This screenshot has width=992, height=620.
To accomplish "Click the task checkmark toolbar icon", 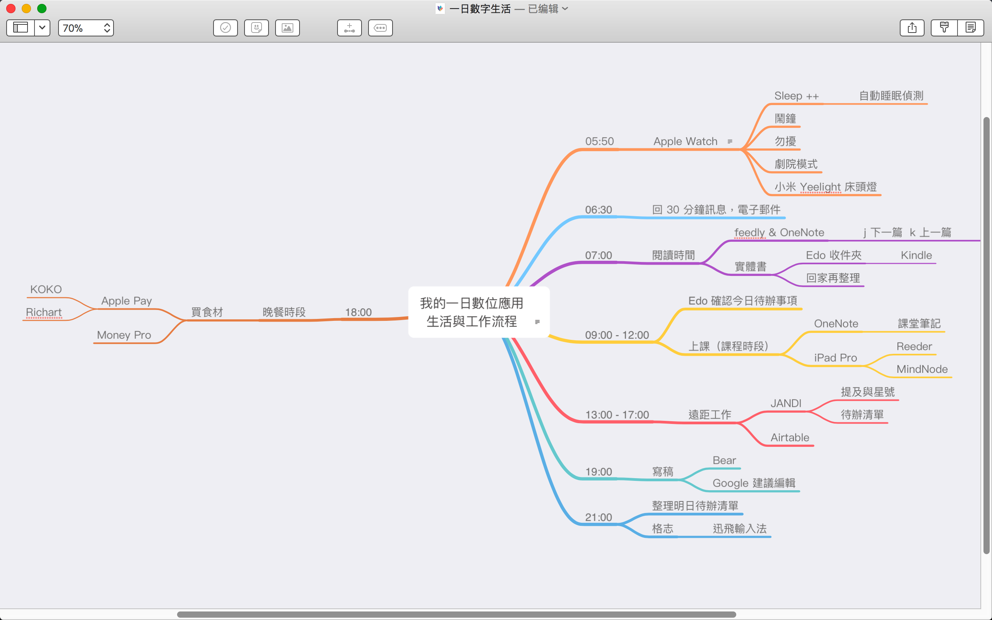I will pyautogui.click(x=226, y=28).
